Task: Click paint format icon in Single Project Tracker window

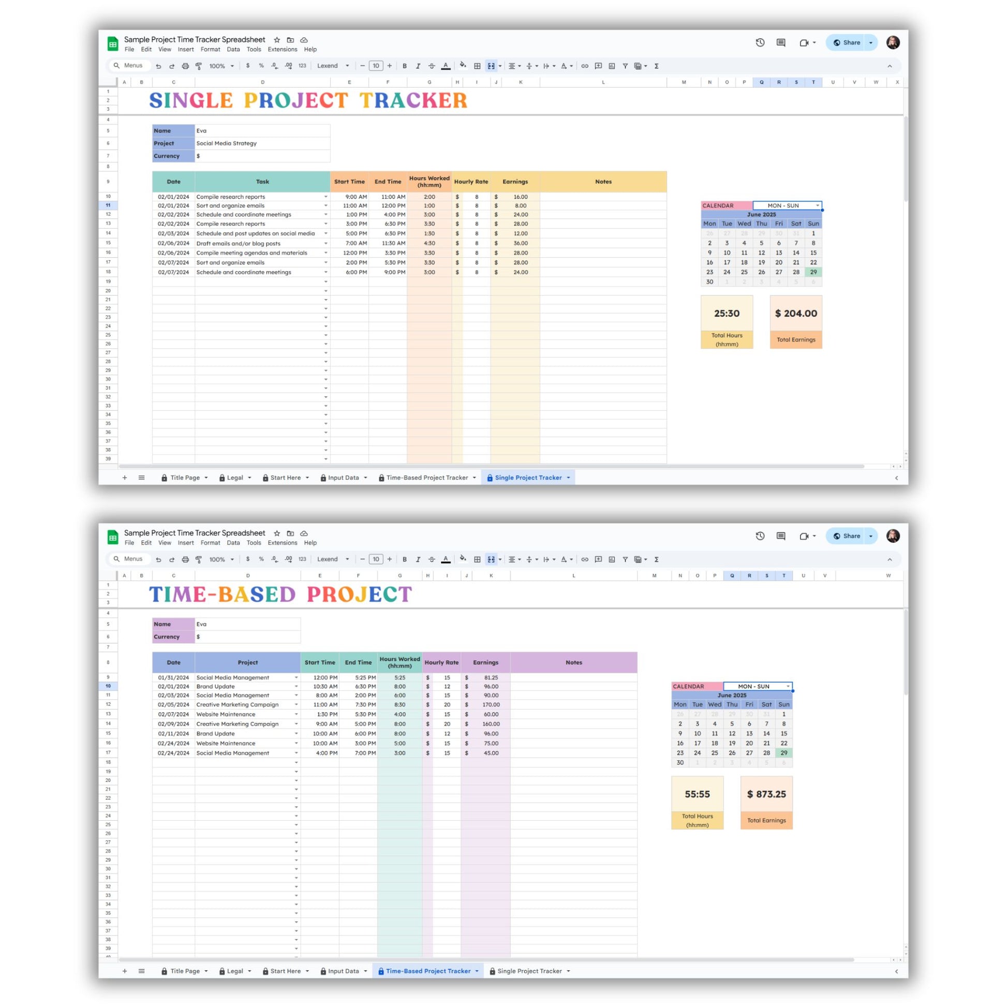Action: click(x=199, y=66)
